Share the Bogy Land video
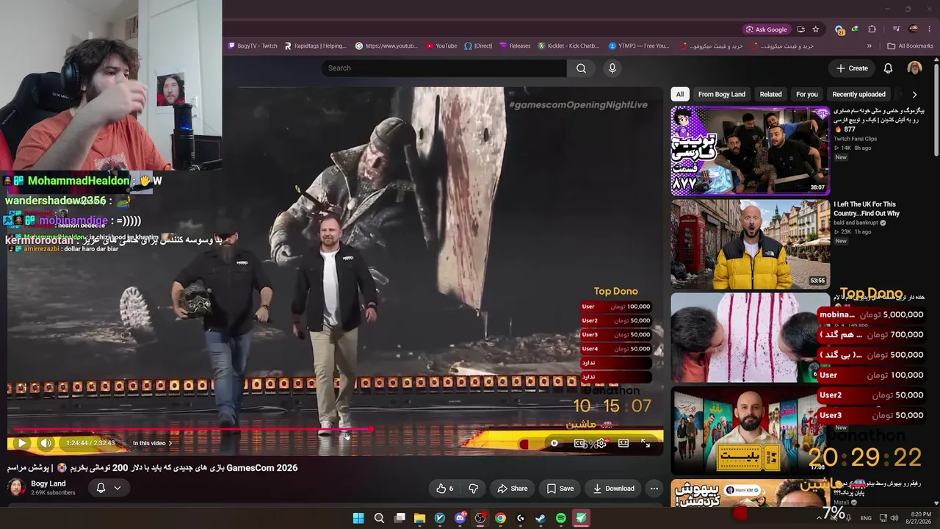 (x=513, y=489)
